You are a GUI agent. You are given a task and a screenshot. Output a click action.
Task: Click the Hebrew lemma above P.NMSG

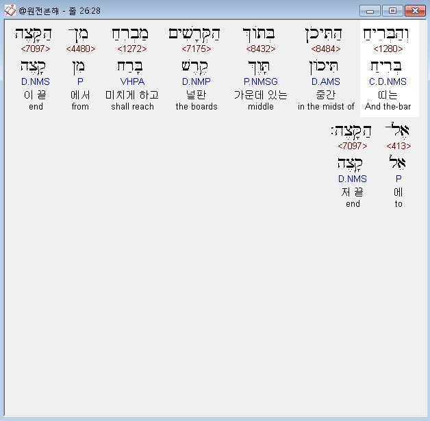(259, 67)
